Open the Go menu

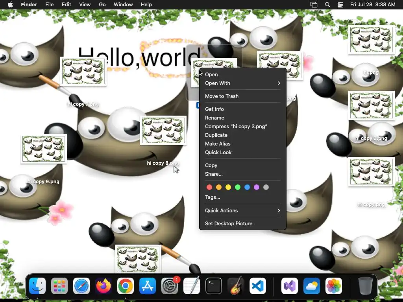click(x=102, y=4)
